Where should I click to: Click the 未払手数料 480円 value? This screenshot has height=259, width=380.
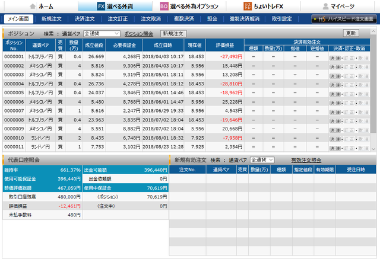74,215
